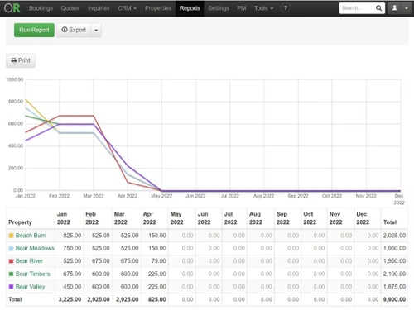Select Bear Valley total 1,875.00
414x310 pixels.
tap(394, 287)
